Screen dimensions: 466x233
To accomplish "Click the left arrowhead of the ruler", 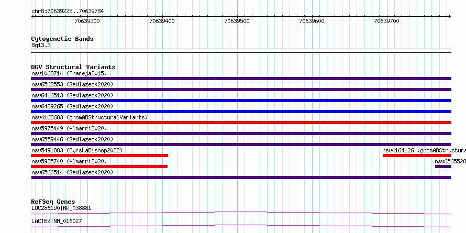I will 32,16.
